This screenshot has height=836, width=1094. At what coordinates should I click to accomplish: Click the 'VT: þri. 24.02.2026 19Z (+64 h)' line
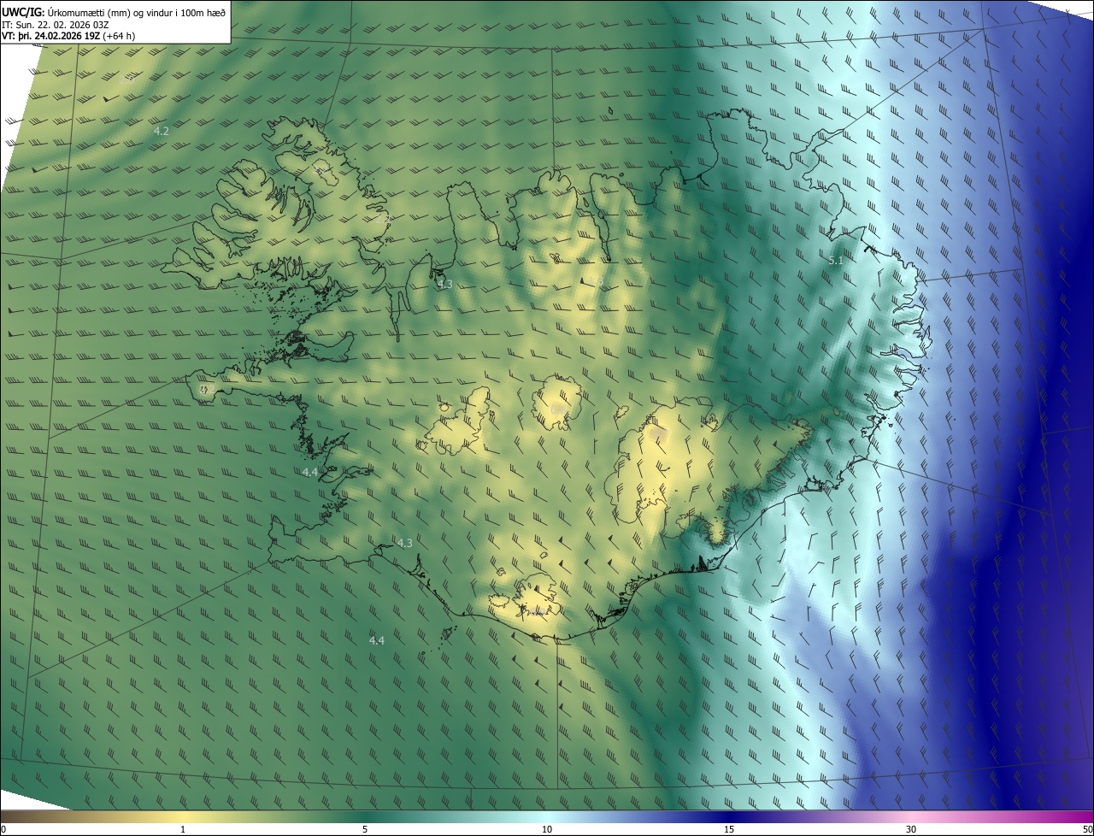pos(68,36)
